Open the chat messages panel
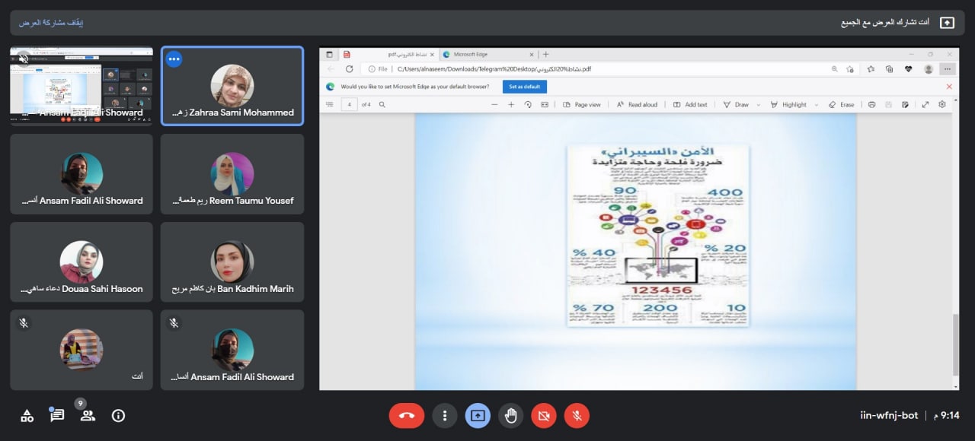This screenshot has height=441, width=975. pyautogui.click(x=57, y=415)
